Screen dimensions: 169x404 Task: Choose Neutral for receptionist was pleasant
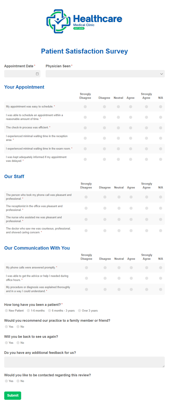coord(119,208)
